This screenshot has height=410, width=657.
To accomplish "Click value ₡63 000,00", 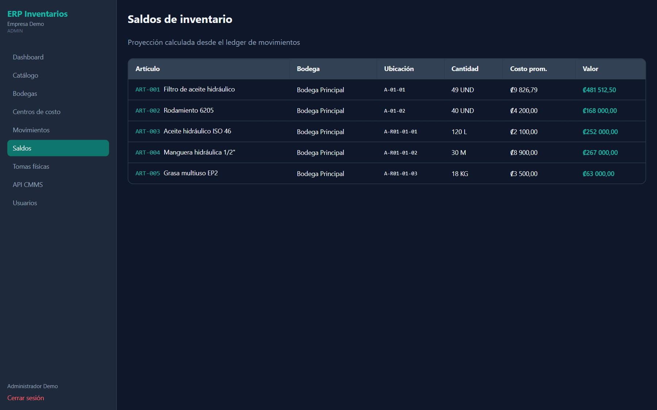I will (x=599, y=174).
